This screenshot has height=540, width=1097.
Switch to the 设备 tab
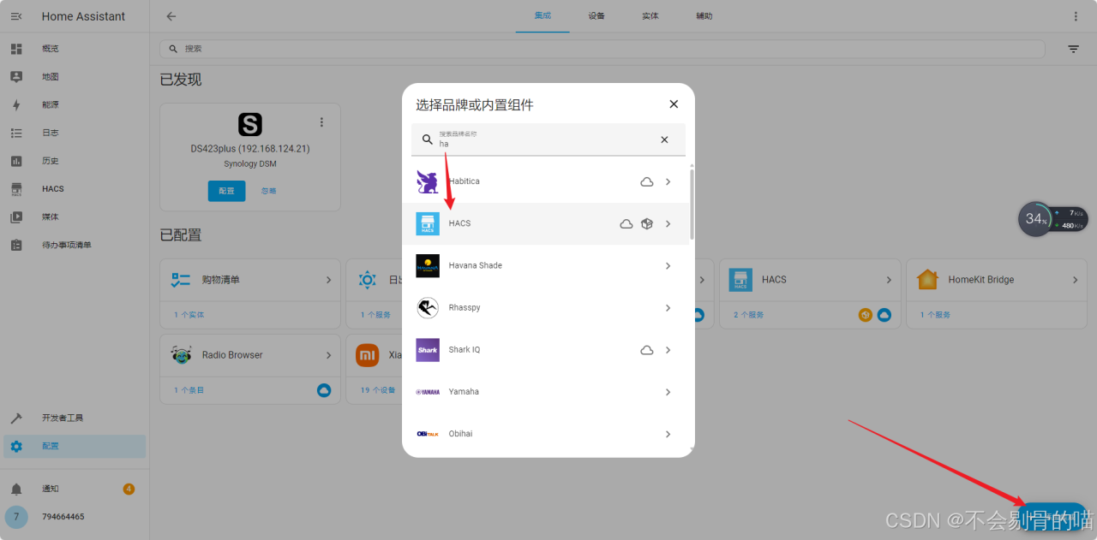pyautogui.click(x=596, y=15)
